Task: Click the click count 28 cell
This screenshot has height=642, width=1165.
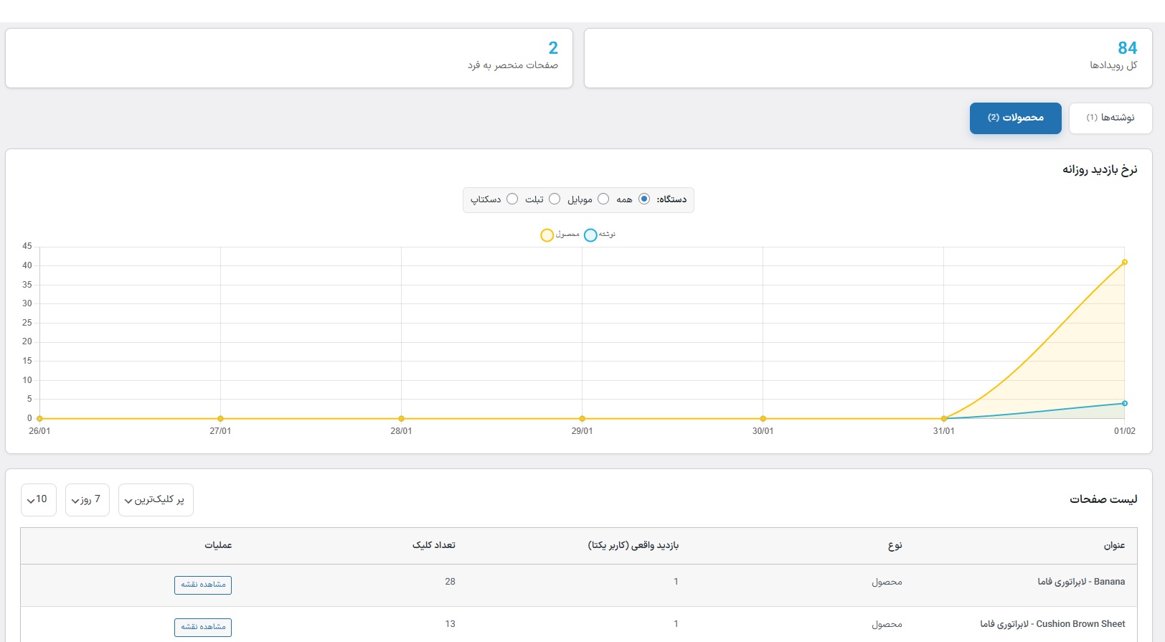Action: tap(450, 582)
